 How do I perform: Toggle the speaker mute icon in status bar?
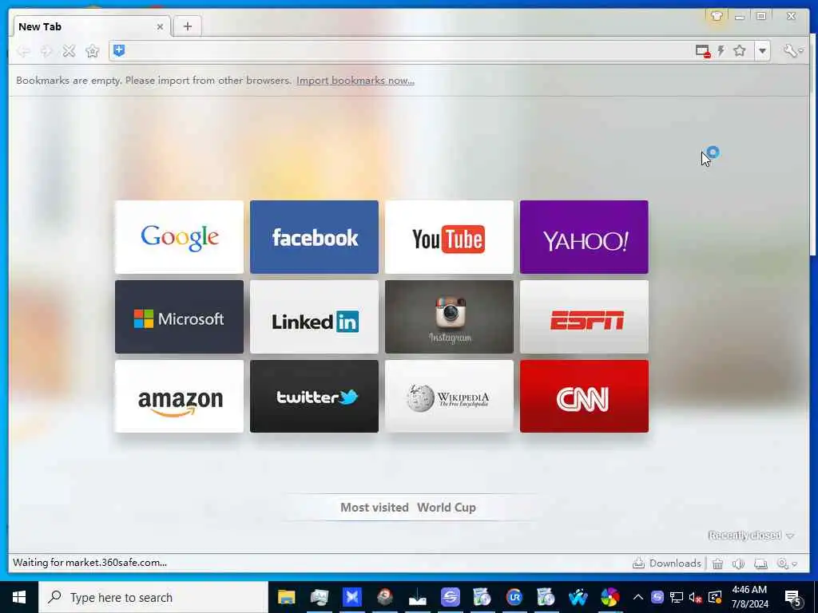738,564
